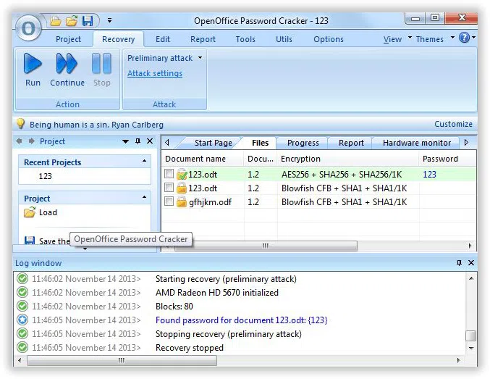The image size is (490, 379).
Task: Open the Report ribbon tab
Action: coord(203,39)
